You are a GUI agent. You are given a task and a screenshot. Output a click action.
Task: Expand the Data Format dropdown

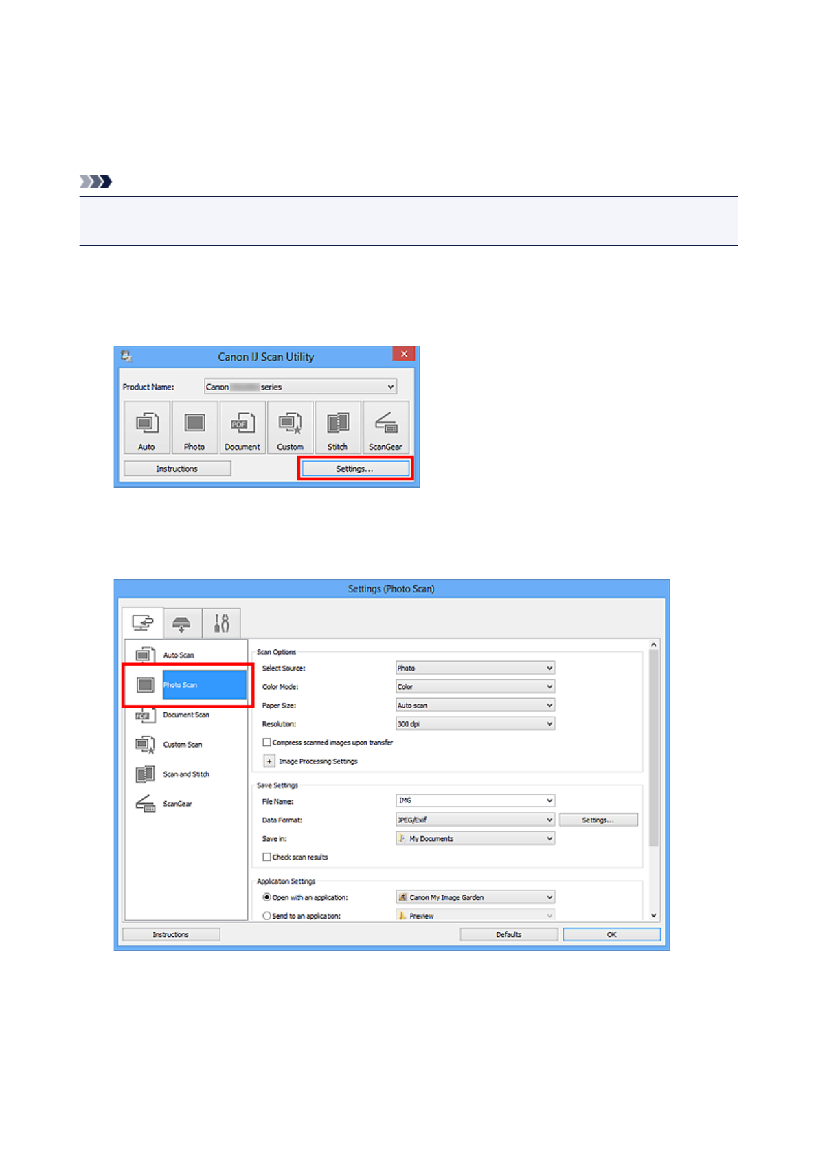click(x=475, y=820)
